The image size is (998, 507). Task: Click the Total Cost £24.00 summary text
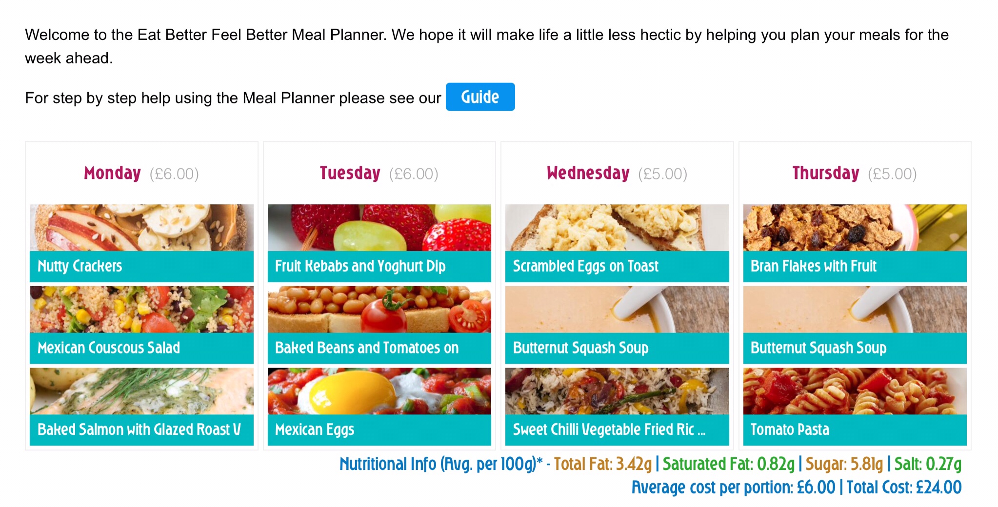click(904, 487)
